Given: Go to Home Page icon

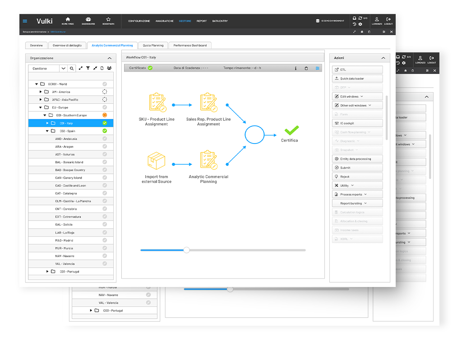Looking at the screenshot, I should [68, 19].
